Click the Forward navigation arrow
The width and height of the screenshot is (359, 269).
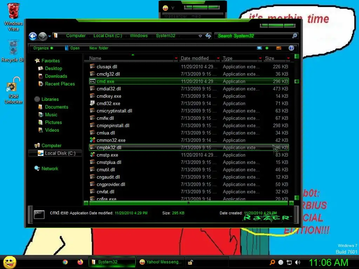[42, 36]
